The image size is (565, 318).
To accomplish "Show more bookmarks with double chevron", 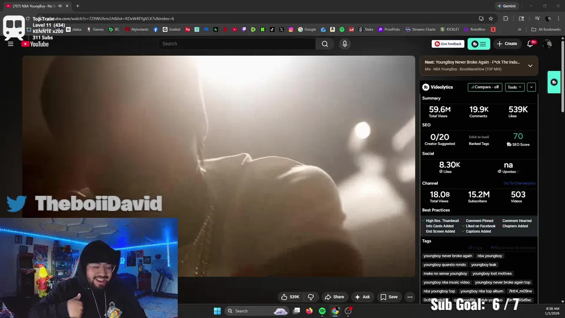I will [520, 30].
